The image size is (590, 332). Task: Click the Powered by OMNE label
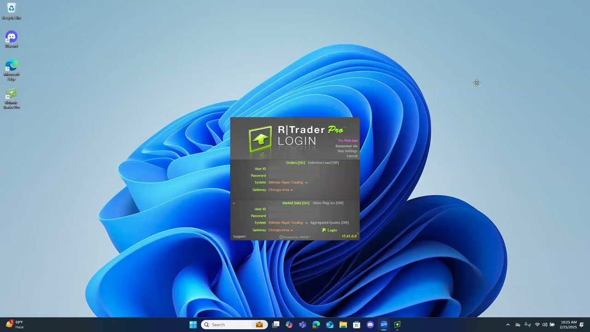click(295, 237)
